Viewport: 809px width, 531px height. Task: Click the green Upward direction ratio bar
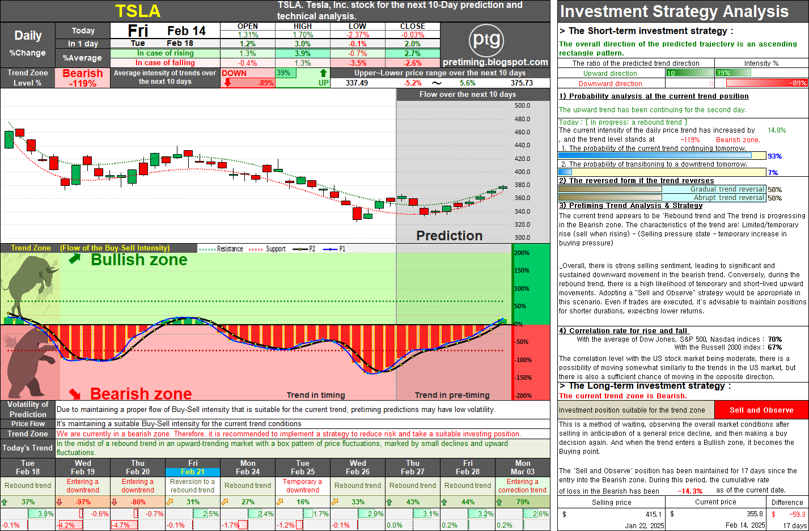tap(690, 73)
